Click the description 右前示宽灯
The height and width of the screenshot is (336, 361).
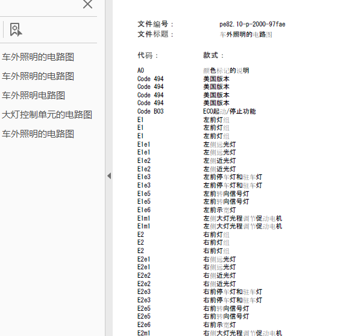pyautogui.click(x=219, y=325)
